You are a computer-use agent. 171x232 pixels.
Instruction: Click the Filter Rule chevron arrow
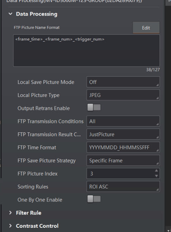click(x=10, y=213)
